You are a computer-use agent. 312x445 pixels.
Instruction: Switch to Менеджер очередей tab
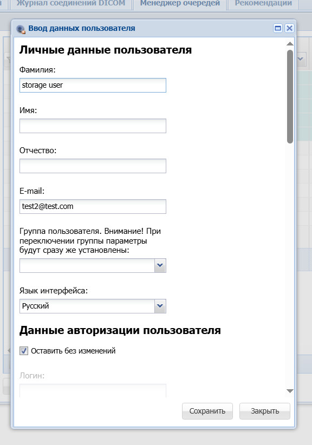(x=180, y=3)
